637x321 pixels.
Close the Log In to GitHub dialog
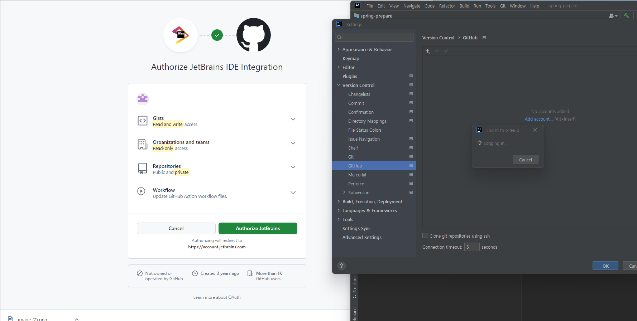pyautogui.click(x=535, y=130)
